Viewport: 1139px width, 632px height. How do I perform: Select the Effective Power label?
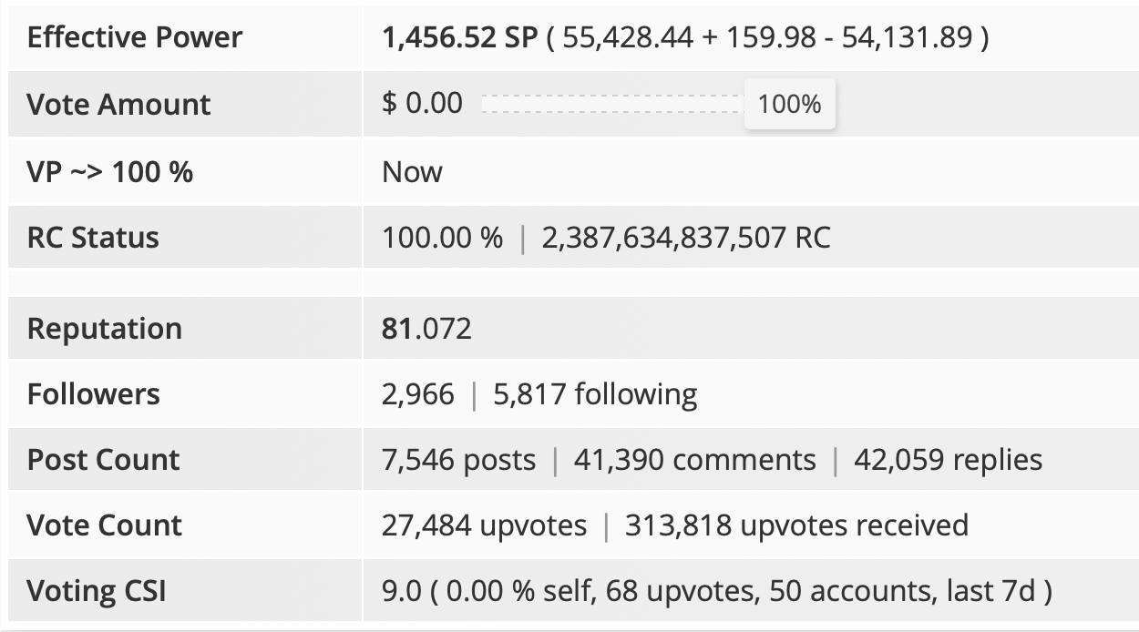(135, 37)
